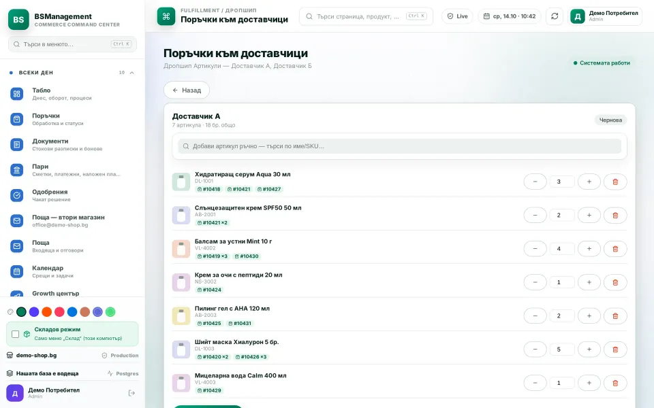
Task: Click the Назад back button
Action: (x=187, y=90)
